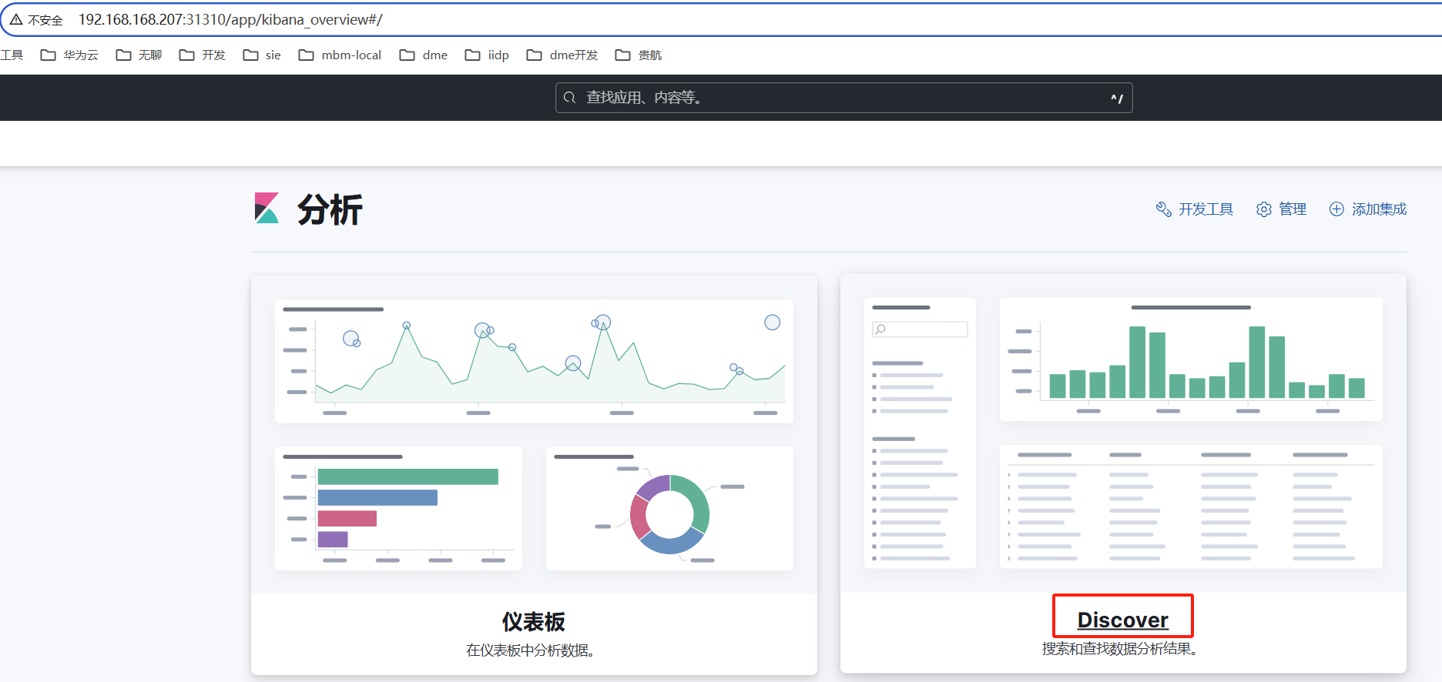Go to 管理 page
Viewport: 1442px width, 682px height.
coord(1292,209)
